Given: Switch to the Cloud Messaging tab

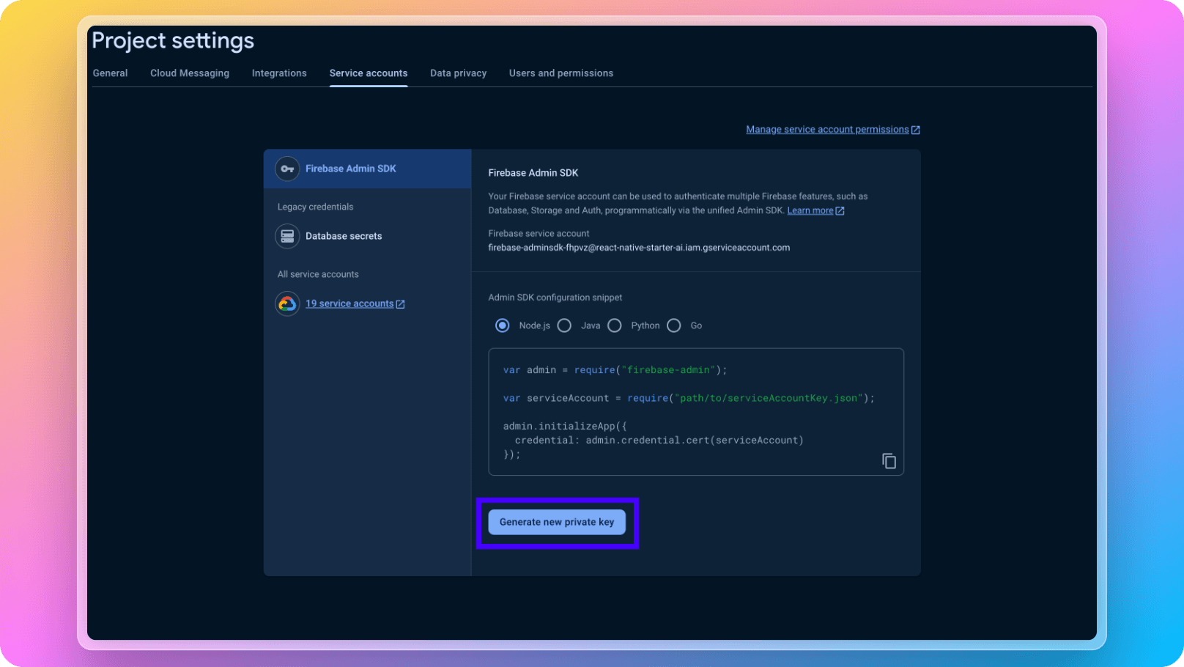Looking at the screenshot, I should 190,73.
